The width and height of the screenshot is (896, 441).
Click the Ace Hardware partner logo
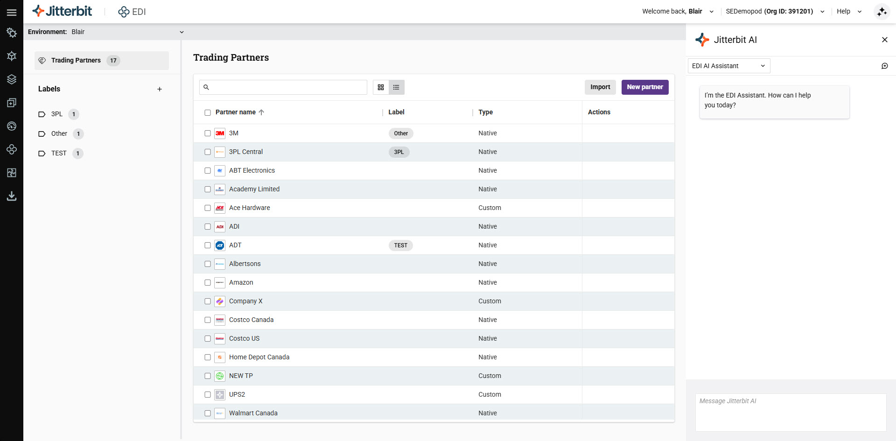(220, 208)
